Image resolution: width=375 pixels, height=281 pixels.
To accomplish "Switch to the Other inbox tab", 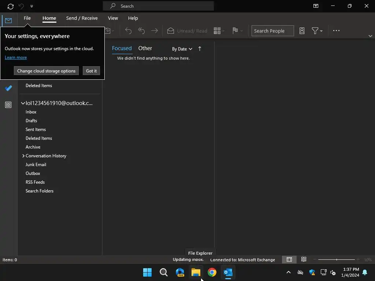I will pyautogui.click(x=145, y=48).
